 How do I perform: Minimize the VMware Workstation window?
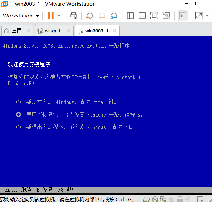187,4
